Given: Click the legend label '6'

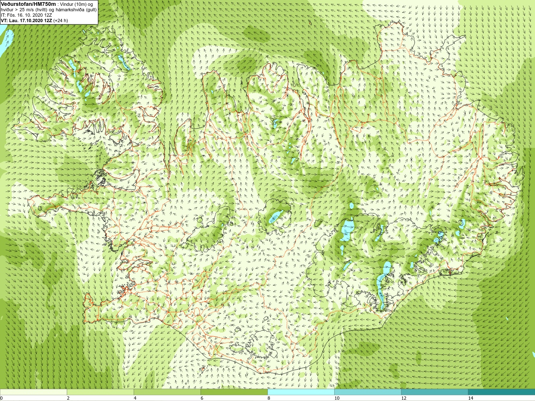Looking at the screenshot, I should click(202, 398).
